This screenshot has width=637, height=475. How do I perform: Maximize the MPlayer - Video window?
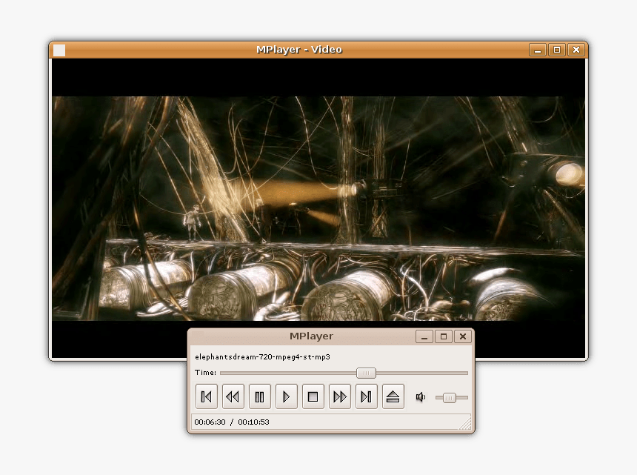[557, 50]
